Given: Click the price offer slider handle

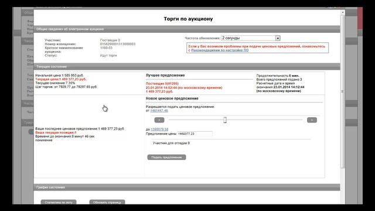Looking at the screenshot, I should [x=225, y=120].
